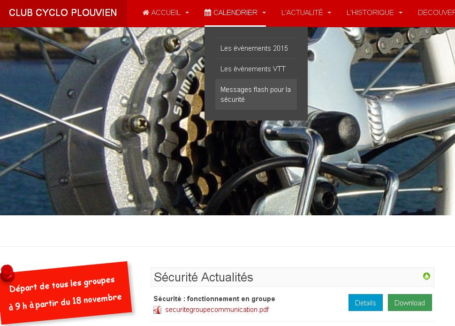The width and height of the screenshot is (455, 326).
Task: Expand the L'HISTORIQUE dropdown caret
Action: 401,13
